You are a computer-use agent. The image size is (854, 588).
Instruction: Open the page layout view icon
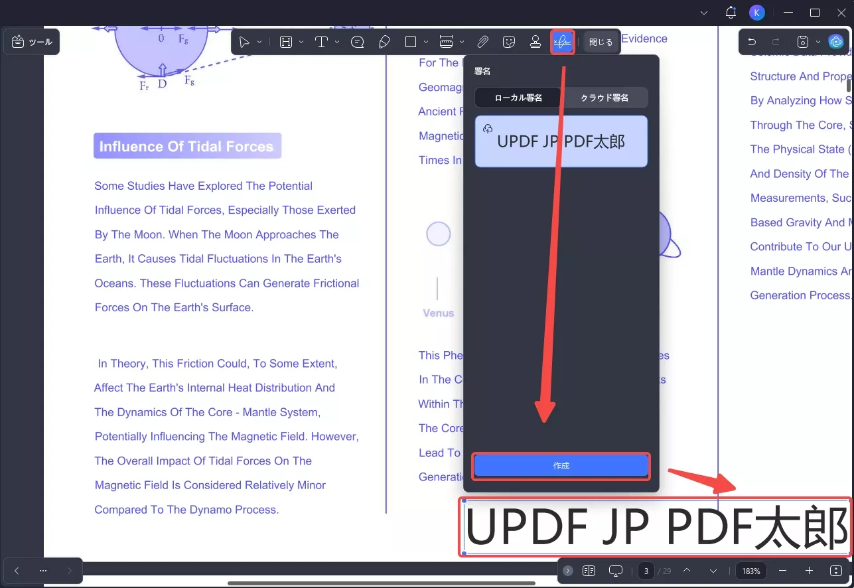589,571
